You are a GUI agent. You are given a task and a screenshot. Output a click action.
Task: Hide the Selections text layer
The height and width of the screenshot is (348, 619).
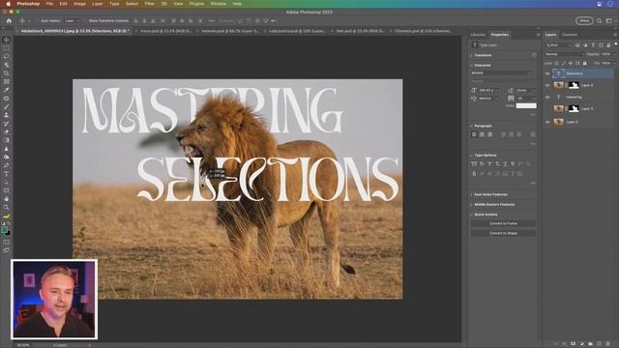(547, 73)
